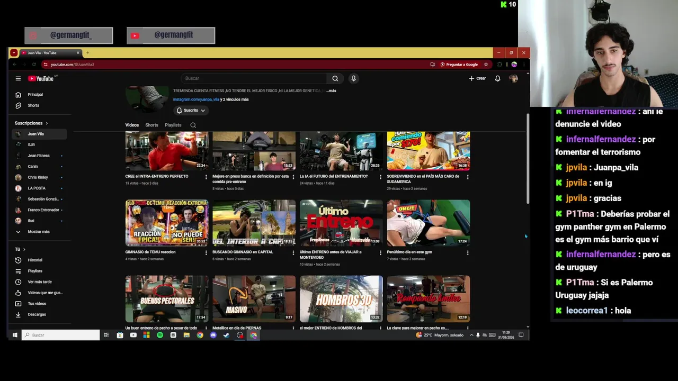Screen dimensions: 678x381
Task: Start voice search with microphone icon
Action: click(x=353, y=78)
